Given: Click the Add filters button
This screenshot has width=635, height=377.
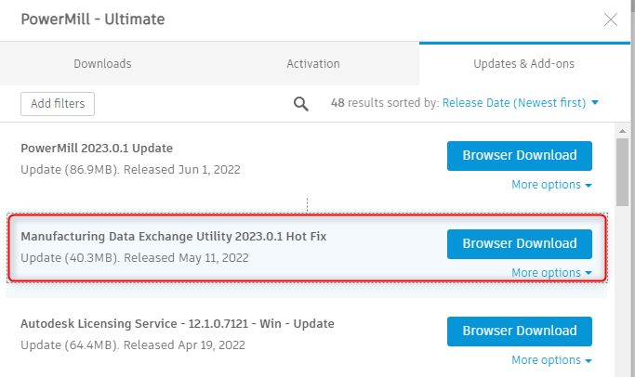Looking at the screenshot, I should click(58, 103).
